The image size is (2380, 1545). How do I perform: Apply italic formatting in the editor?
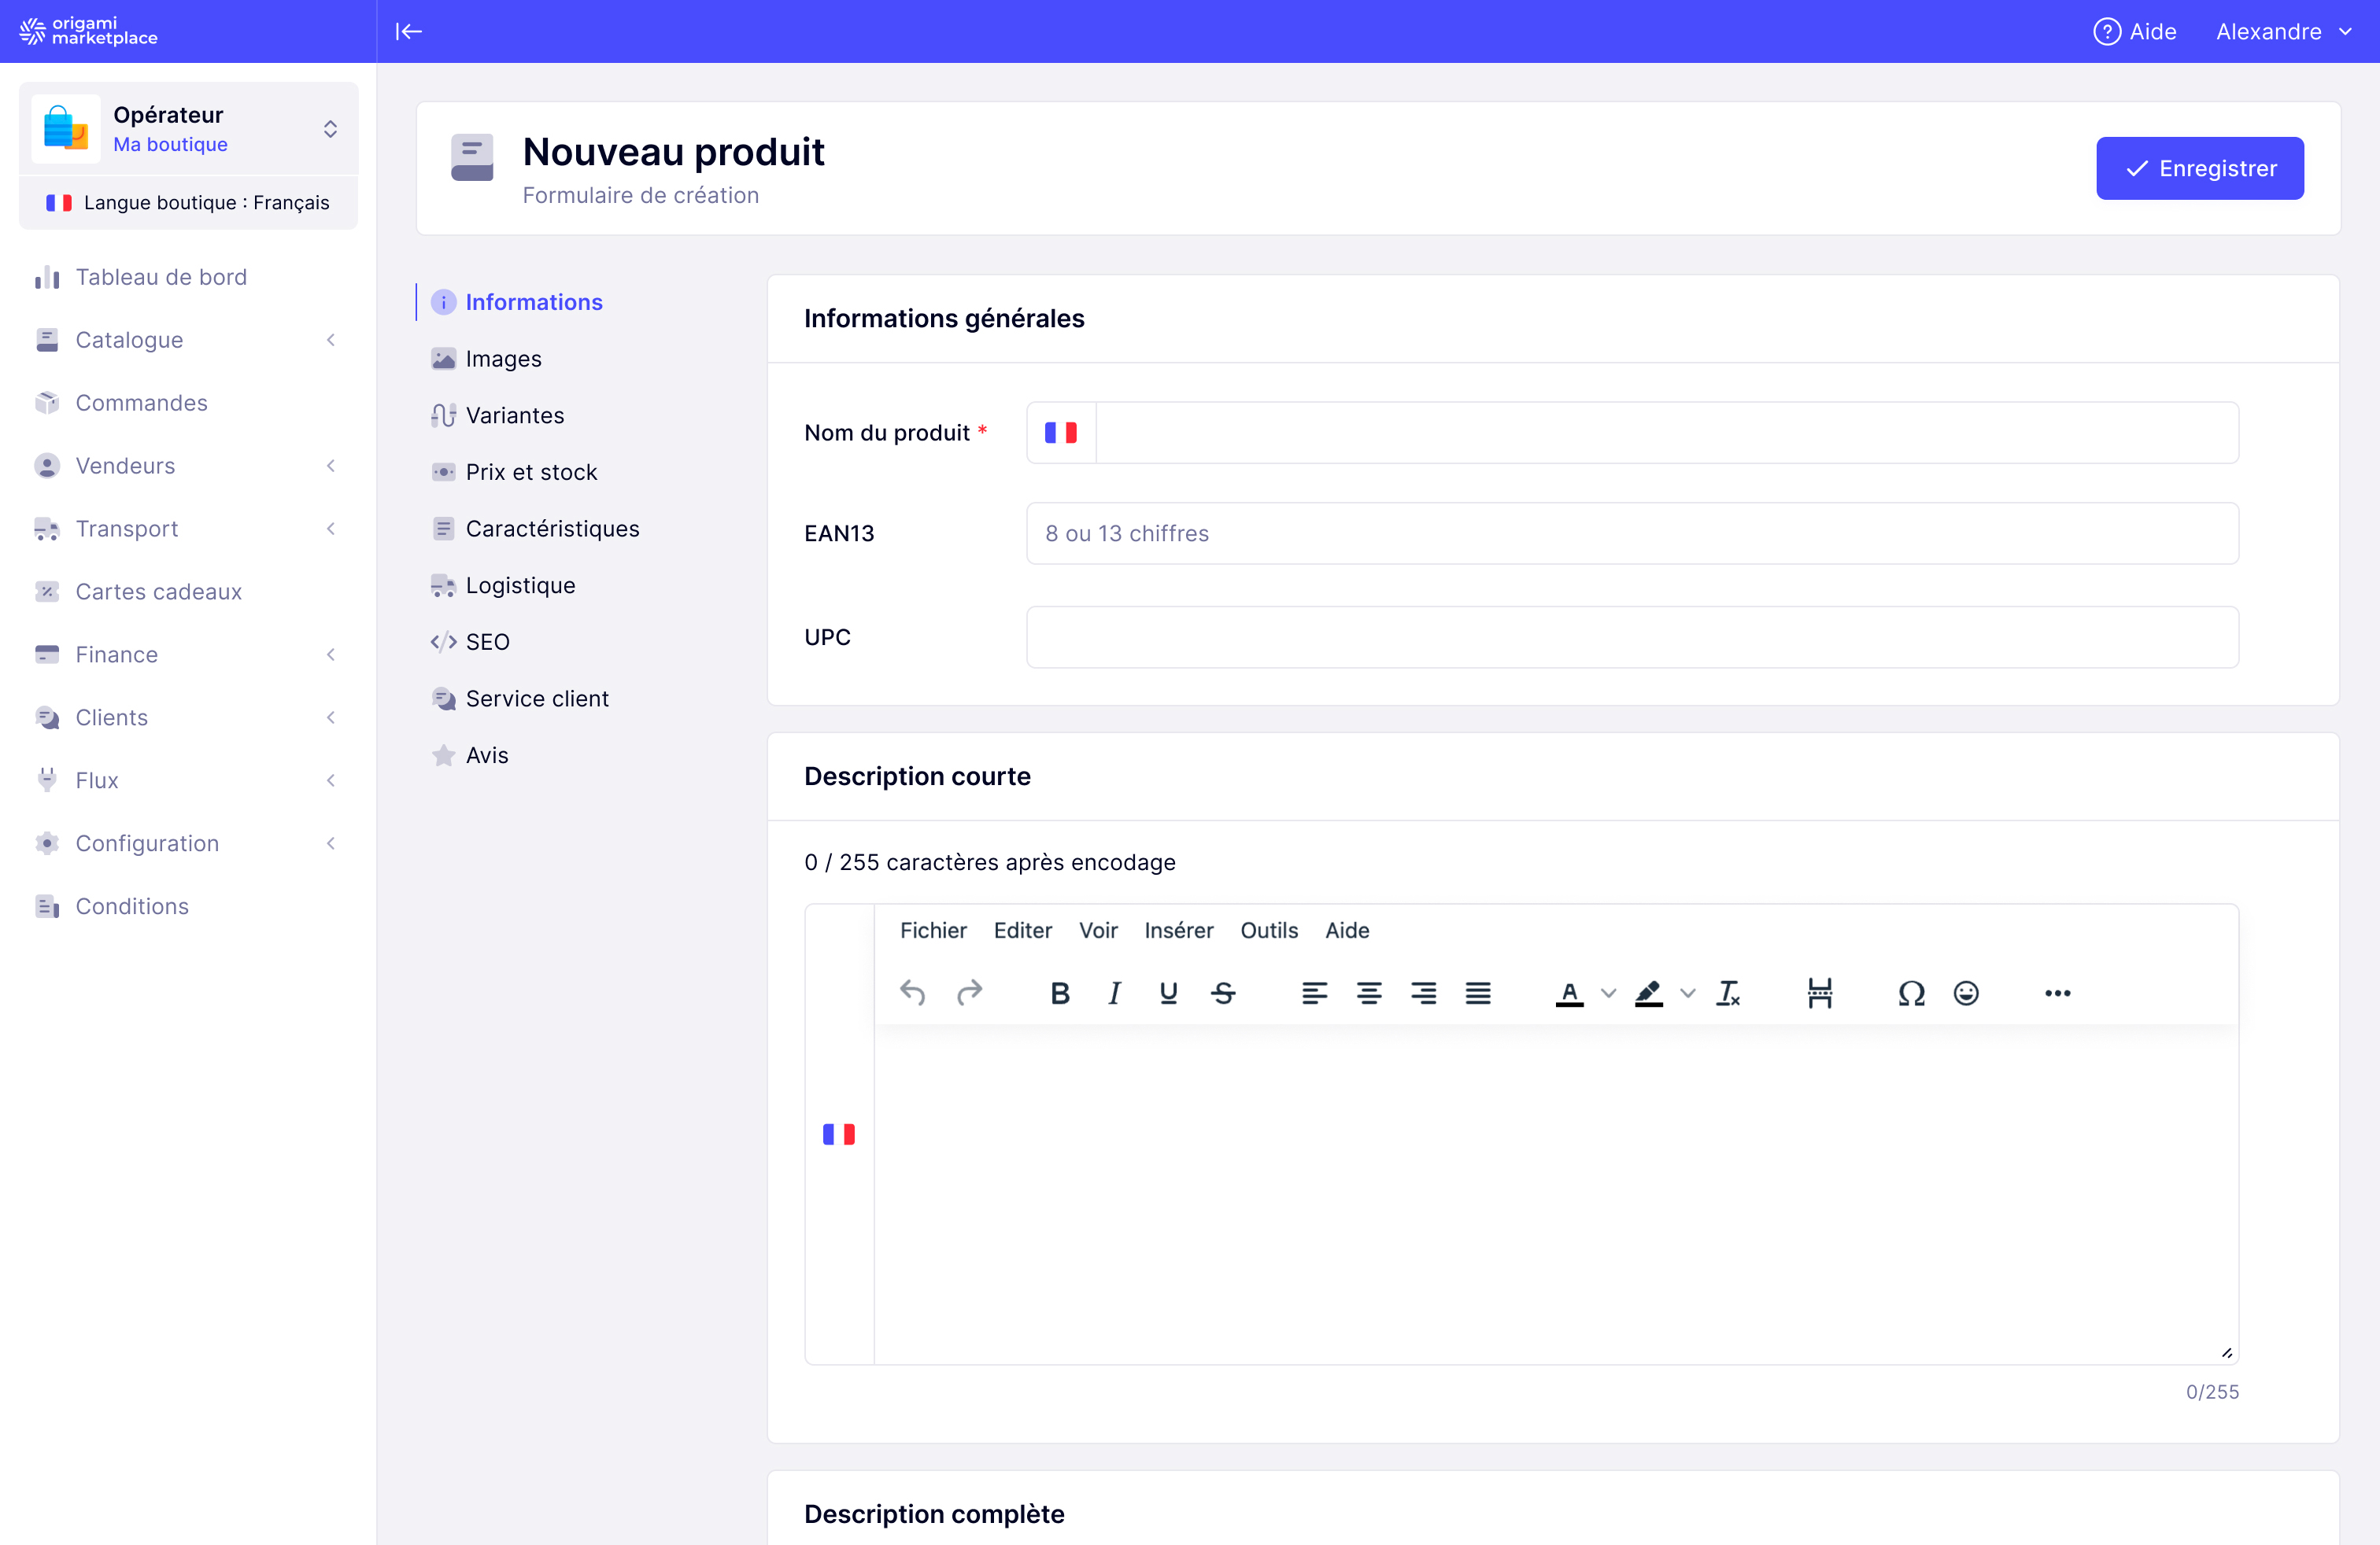pyautogui.click(x=1114, y=992)
